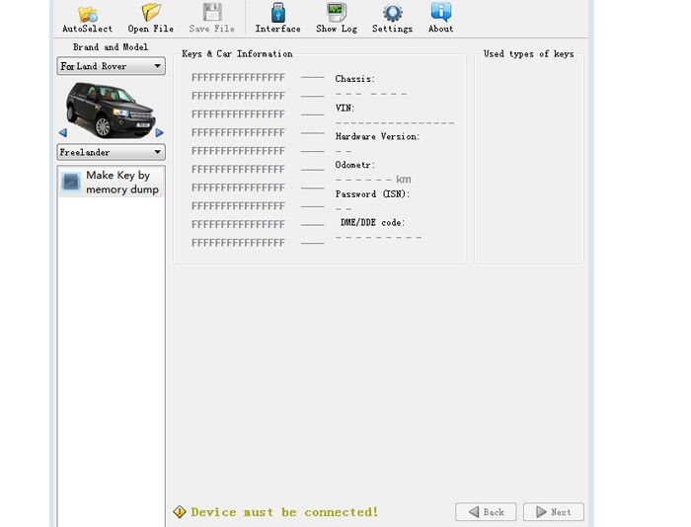Open Settings gear icon

(392, 13)
